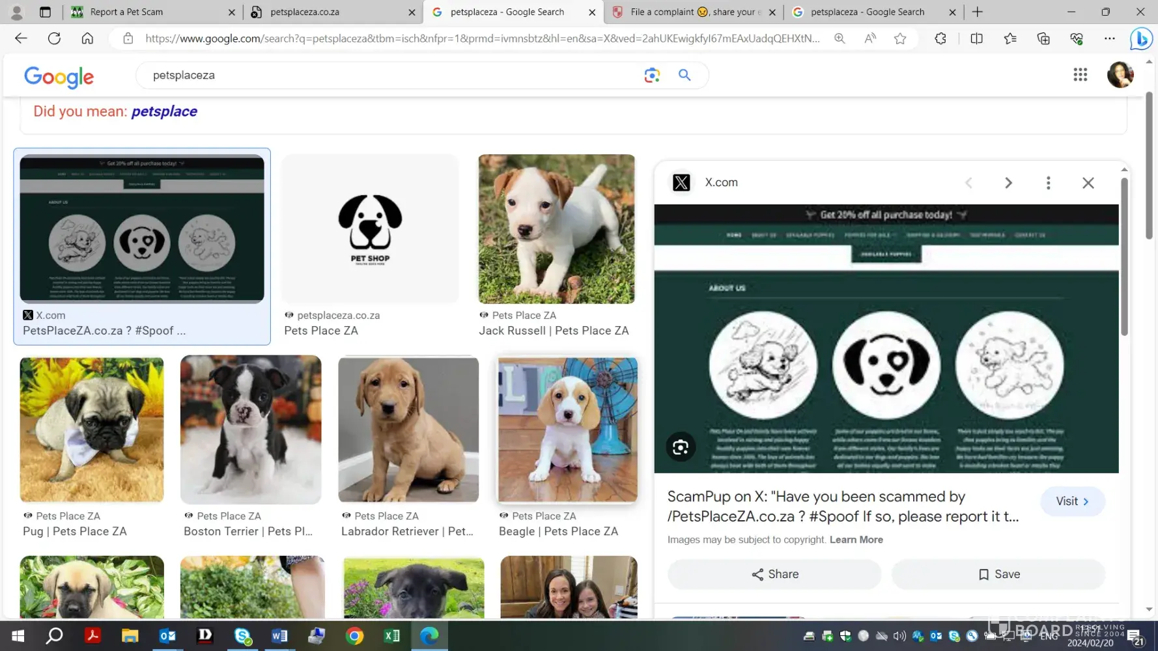
Task: Open the browser Extensions puzzle icon
Action: coord(940,39)
